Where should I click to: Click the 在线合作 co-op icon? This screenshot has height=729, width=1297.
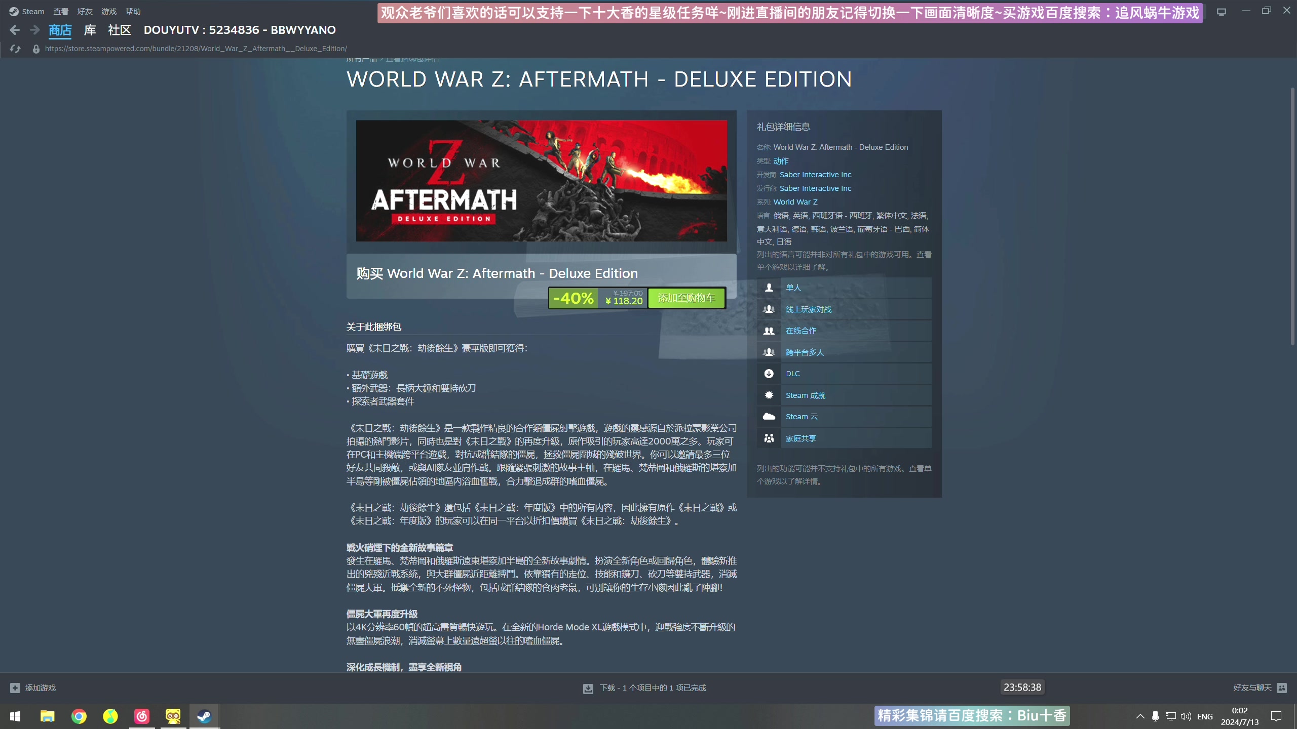pyautogui.click(x=769, y=331)
